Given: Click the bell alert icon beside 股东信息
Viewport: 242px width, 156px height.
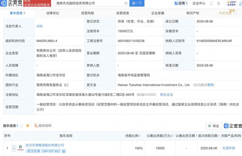Looking at the screenshot, I should [28, 126].
